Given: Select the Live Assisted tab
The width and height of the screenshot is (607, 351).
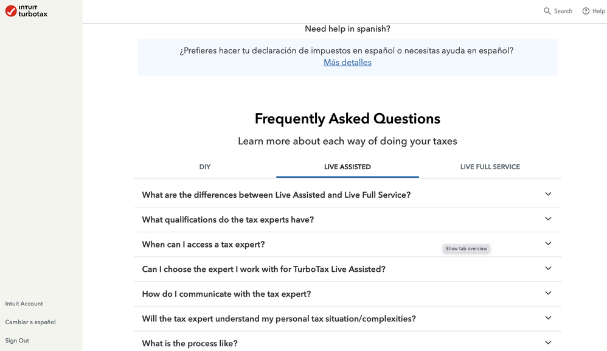Looking at the screenshot, I should pyautogui.click(x=347, y=167).
